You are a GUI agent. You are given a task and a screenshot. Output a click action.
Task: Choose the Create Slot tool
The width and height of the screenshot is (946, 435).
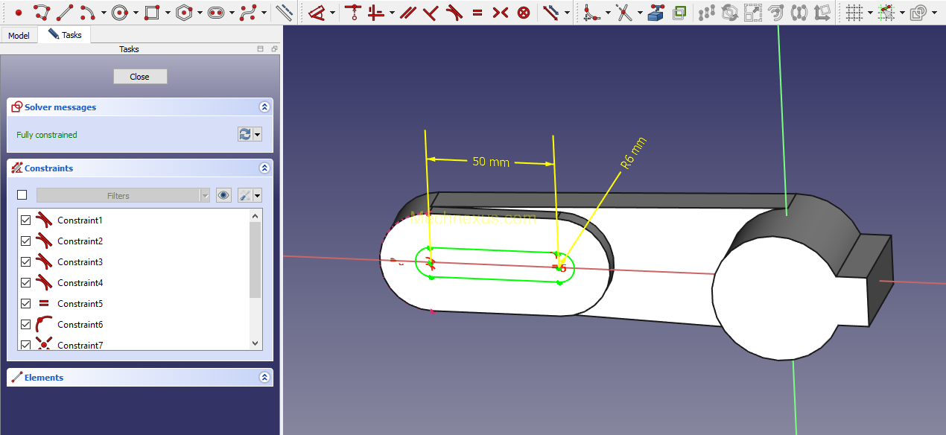point(216,13)
